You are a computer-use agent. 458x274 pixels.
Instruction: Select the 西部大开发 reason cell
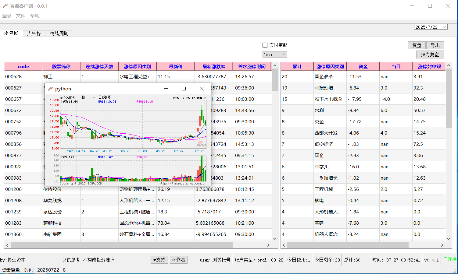point(330,133)
